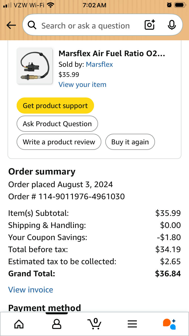
Task: Go to Home tab
Action: tap(19, 324)
